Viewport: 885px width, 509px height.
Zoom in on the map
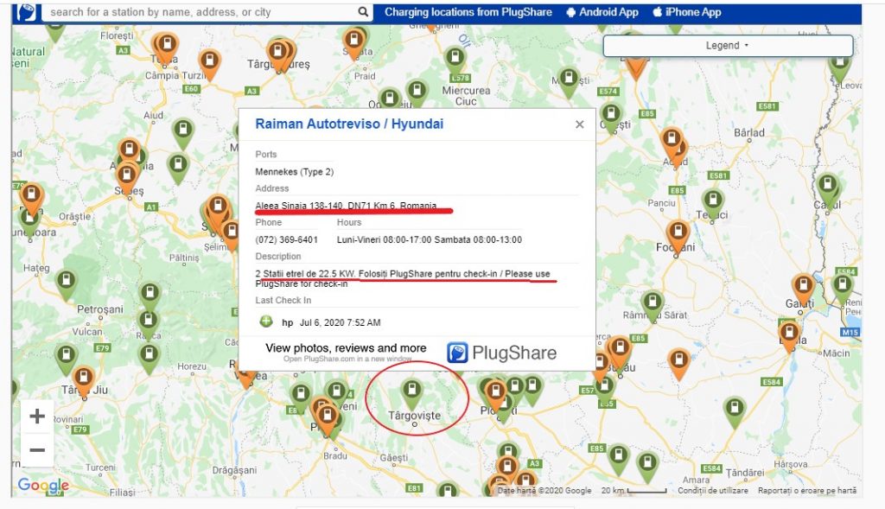pos(37,417)
